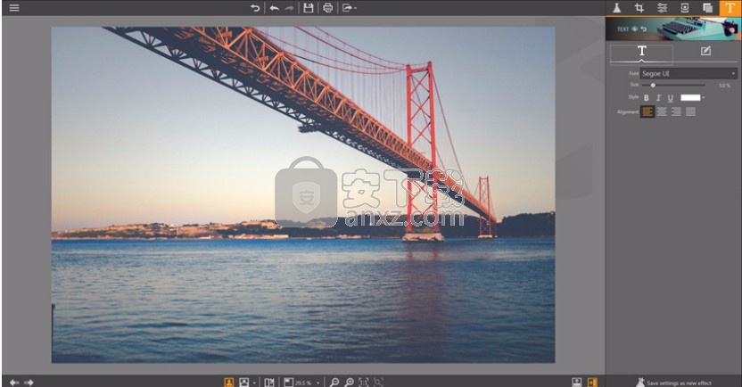This screenshot has height=387, width=742.
Task: Go to next image arrow
Action: [x=29, y=383]
